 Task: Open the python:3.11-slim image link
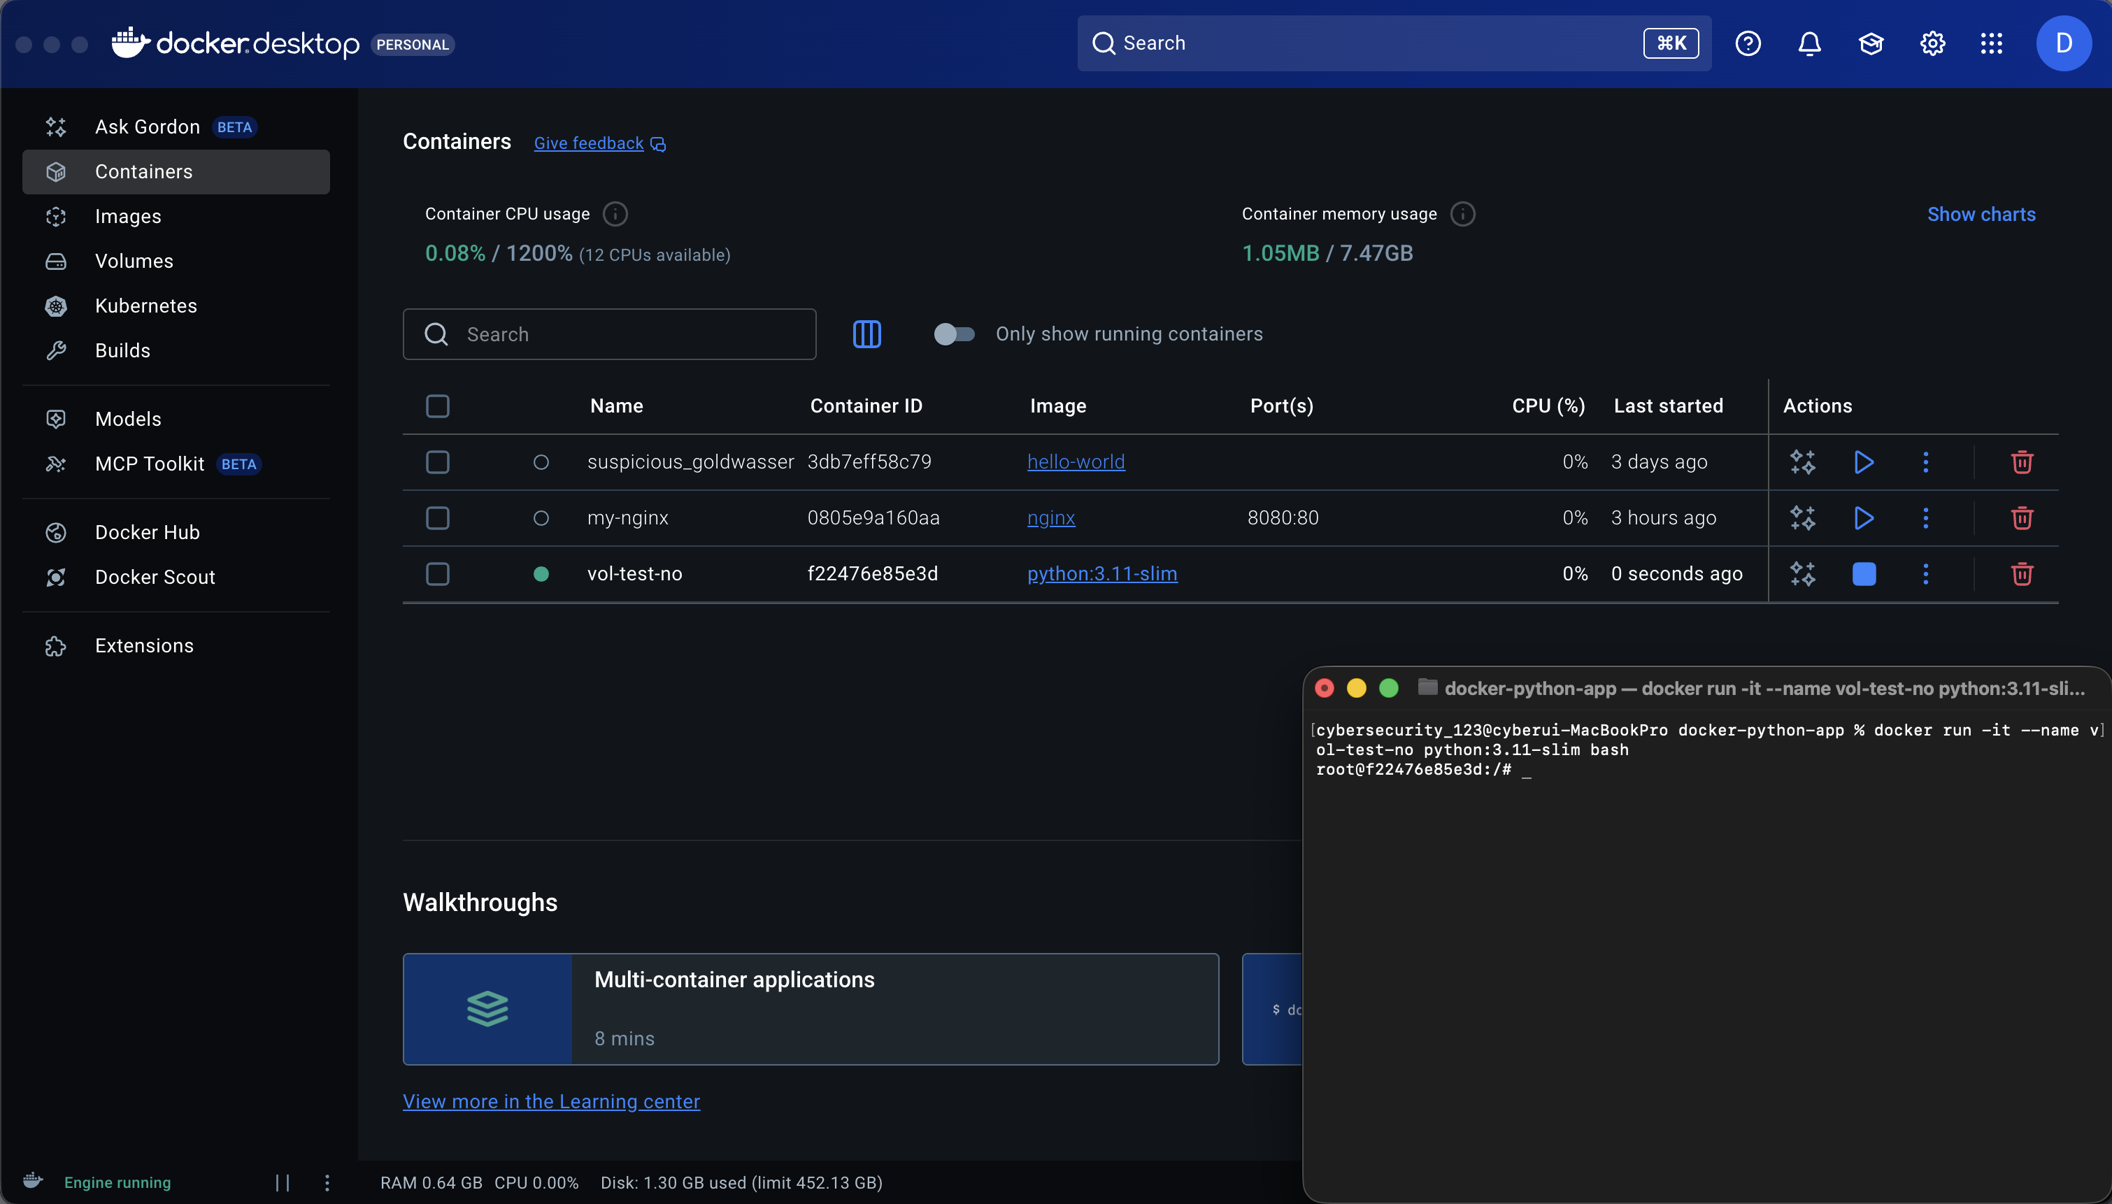[x=1101, y=574]
